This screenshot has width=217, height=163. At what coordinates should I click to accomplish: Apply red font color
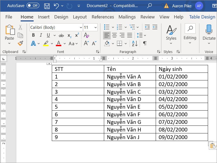(59, 43)
